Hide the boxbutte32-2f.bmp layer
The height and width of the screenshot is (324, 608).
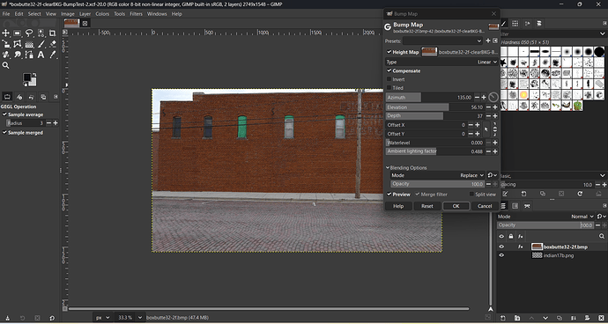point(501,247)
